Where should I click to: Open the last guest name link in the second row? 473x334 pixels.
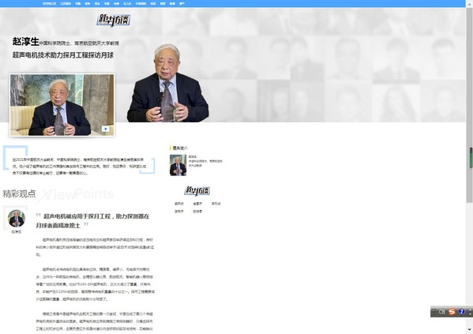(197, 212)
